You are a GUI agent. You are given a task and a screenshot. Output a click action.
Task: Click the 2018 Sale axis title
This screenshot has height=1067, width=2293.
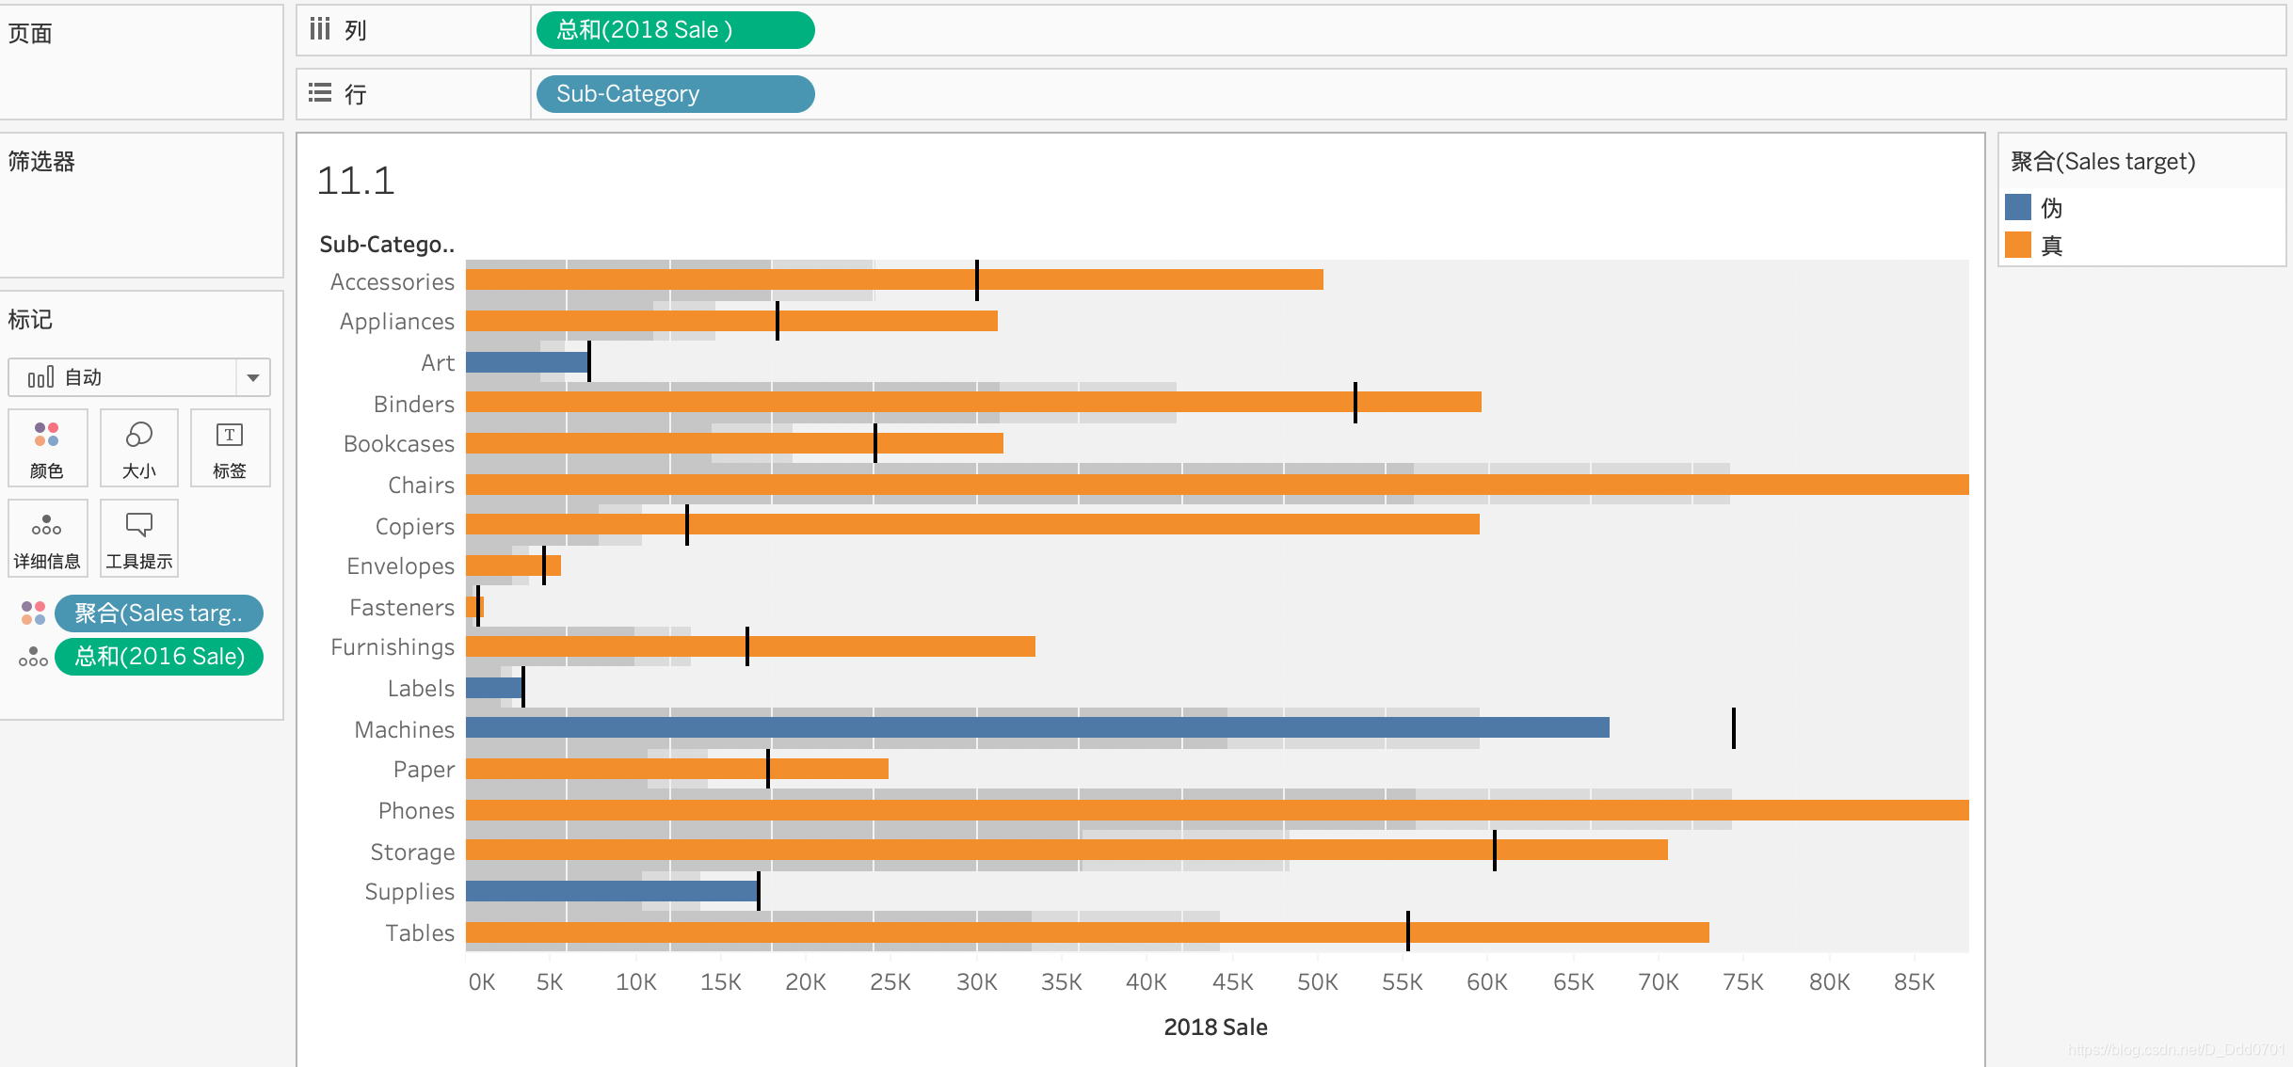point(1215,1027)
